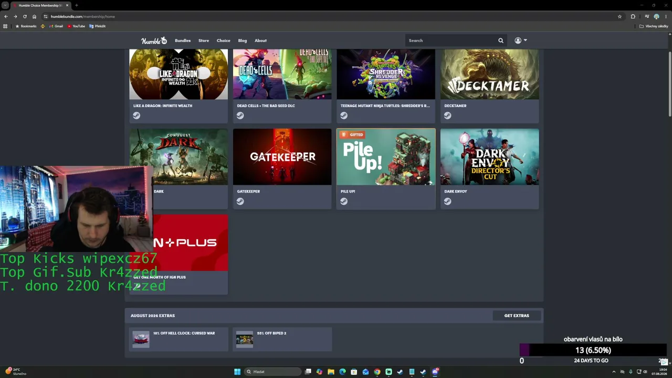Open the Like a Dragon: Infinite Wealth thumbnail
Screen dimensions: 672x378
tap(178, 74)
